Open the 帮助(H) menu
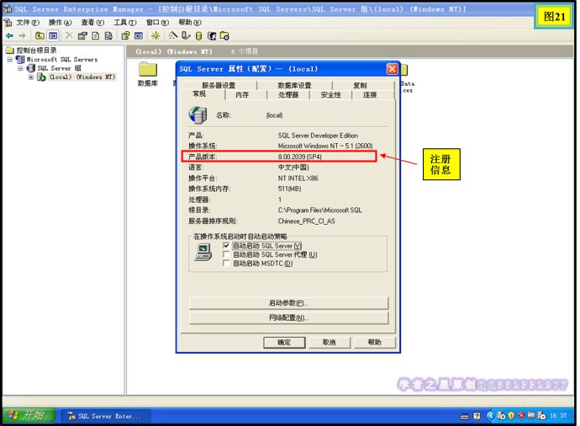 pyautogui.click(x=190, y=23)
